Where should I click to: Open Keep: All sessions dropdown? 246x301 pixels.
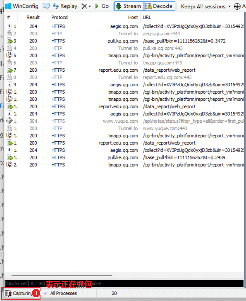[x=206, y=7]
